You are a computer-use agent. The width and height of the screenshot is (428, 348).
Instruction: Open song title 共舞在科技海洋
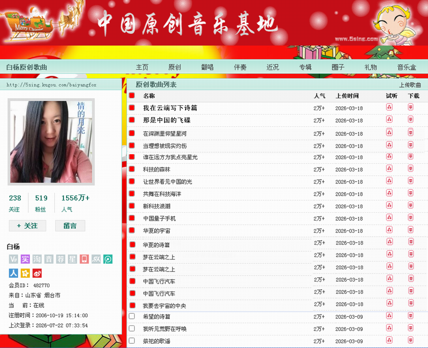pos(162,194)
